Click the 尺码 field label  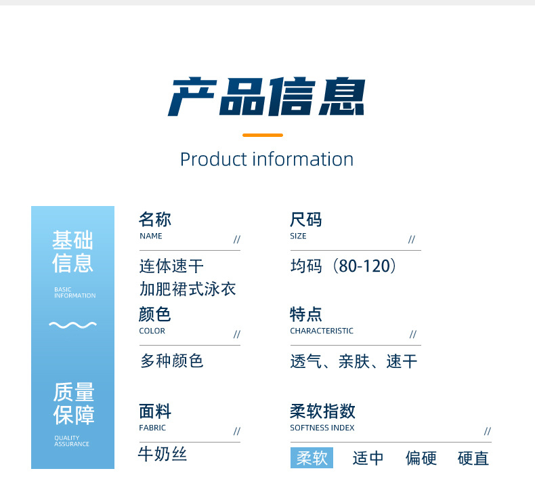point(305,220)
